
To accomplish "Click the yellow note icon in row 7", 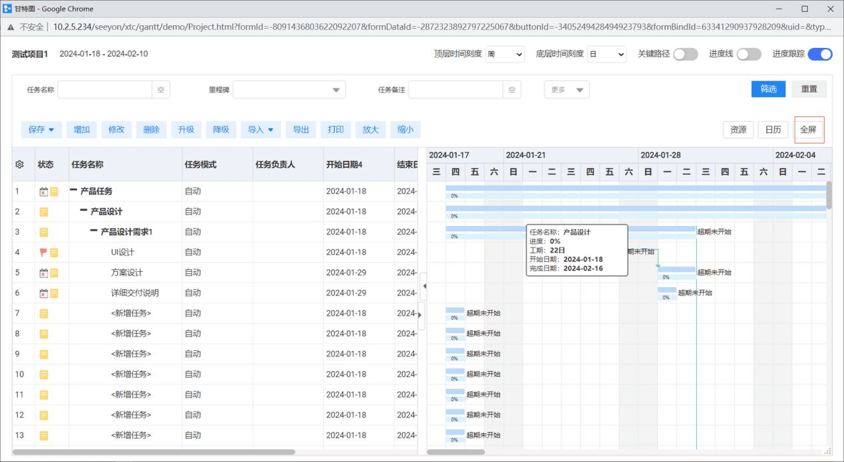I will pos(44,314).
